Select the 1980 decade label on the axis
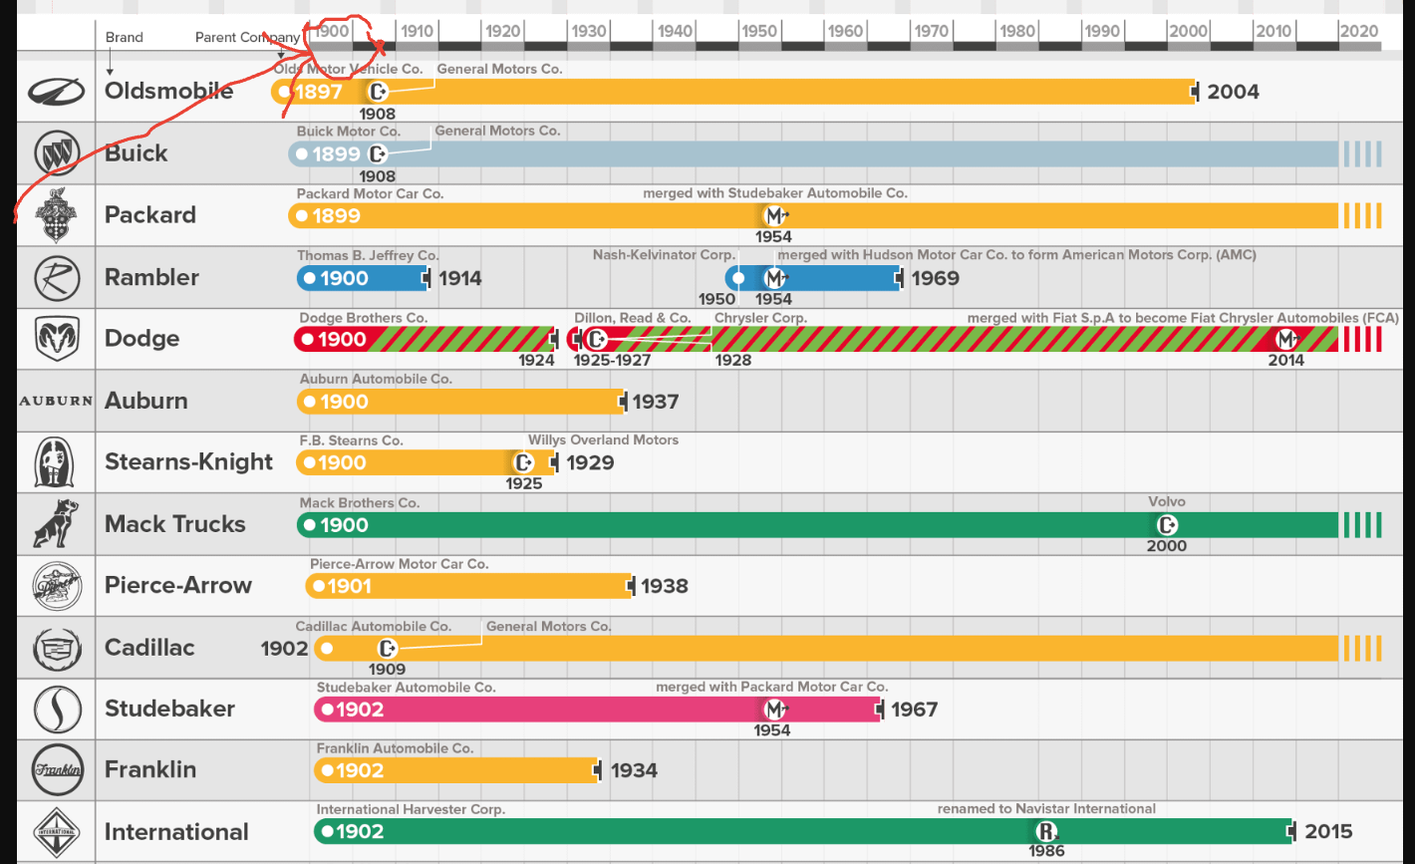Screen dimensions: 1415x864 (x=1017, y=31)
